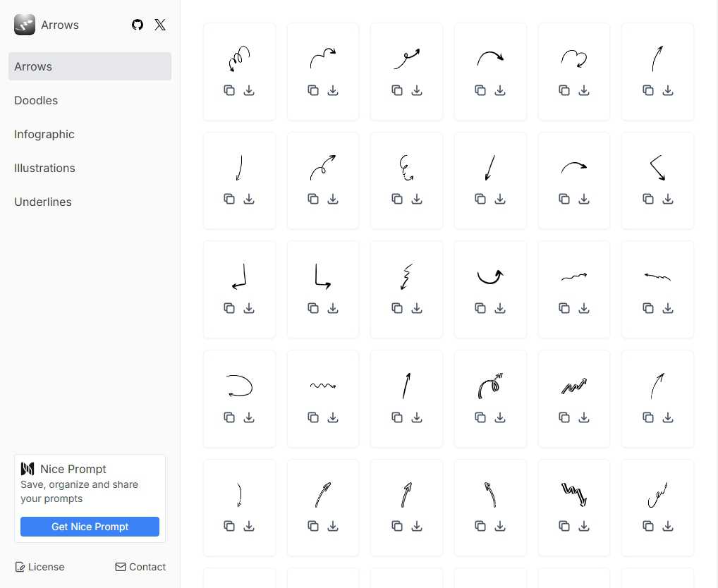Download the first curly loop arrow
Viewport: 718px width, 588px height.
pyautogui.click(x=249, y=90)
